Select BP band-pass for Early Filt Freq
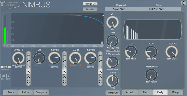The width and height of the screenshot is (187, 96). 64,76
